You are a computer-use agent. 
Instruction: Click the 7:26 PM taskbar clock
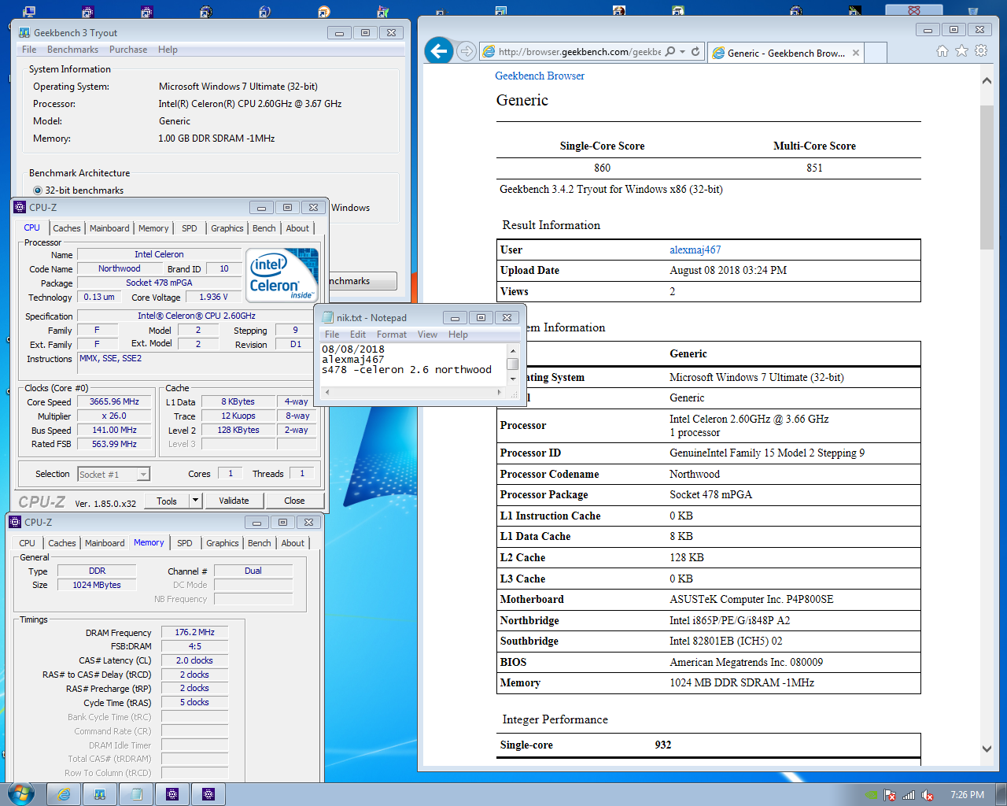[x=967, y=795]
